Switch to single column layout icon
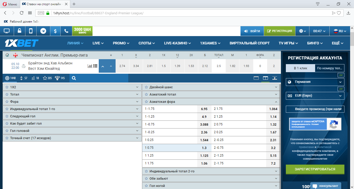354x189 pixels. pos(256,78)
